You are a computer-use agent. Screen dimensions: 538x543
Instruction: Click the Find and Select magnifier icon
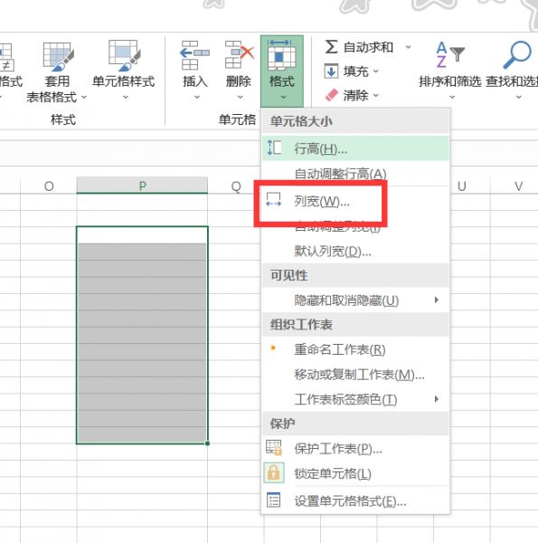[x=517, y=54]
